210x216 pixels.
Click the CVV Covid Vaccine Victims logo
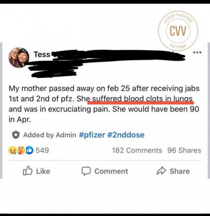click(178, 31)
